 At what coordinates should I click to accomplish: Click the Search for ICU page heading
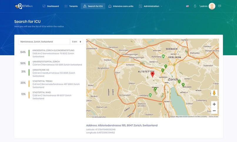click(x=27, y=21)
